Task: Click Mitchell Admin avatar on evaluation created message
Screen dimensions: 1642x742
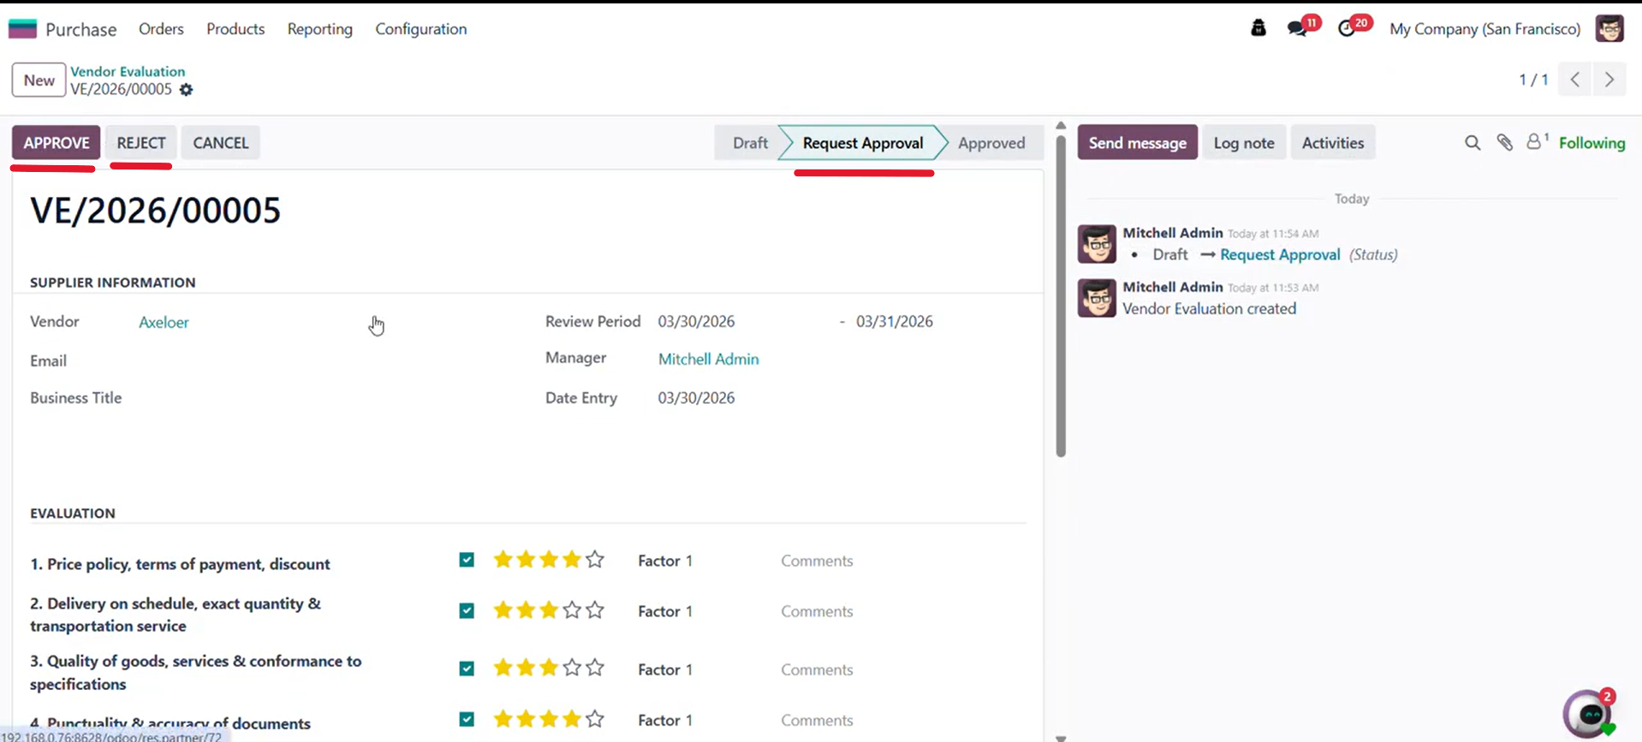Action: tap(1097, 298)
